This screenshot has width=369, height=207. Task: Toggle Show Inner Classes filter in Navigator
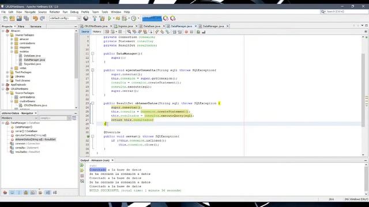tap(33, 193)
